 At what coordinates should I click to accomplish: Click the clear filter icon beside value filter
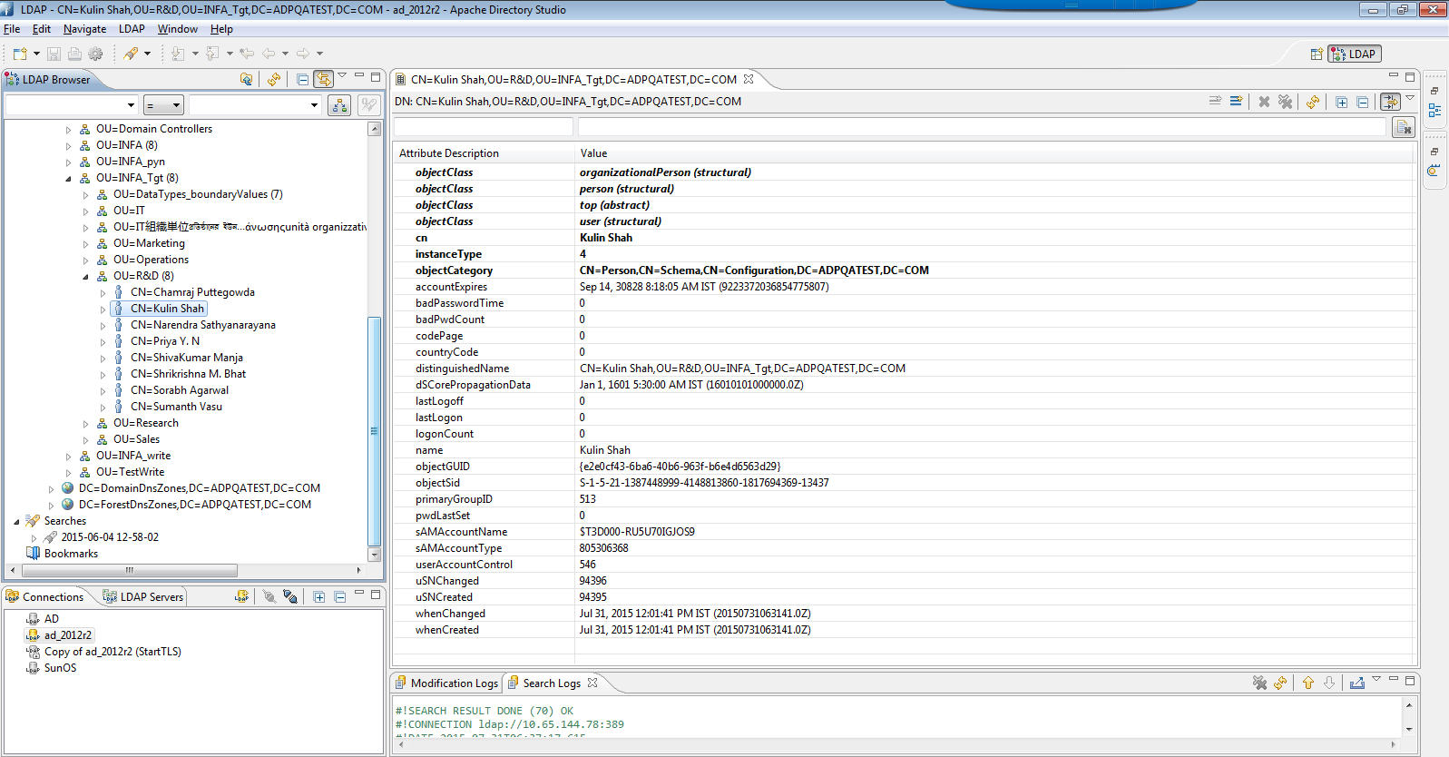(1404, 127)
